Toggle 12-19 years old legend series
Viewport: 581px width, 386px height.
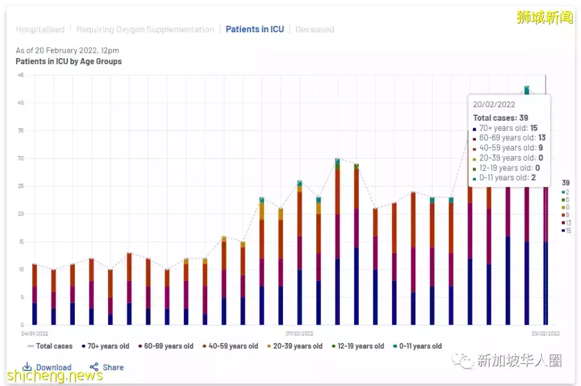point(358,346)
